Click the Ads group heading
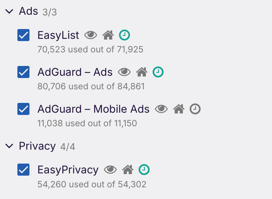The height and width of the screenshot is (199, 272). point(28,11)
